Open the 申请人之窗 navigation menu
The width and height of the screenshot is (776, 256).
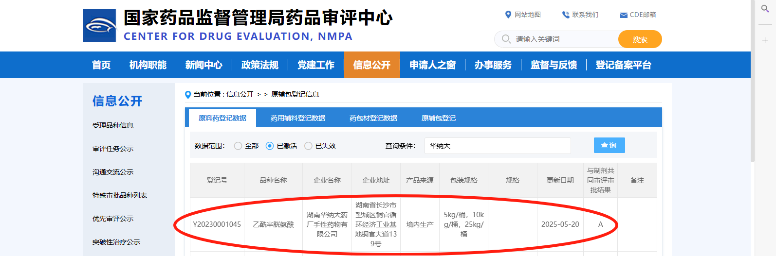(432, 65)
